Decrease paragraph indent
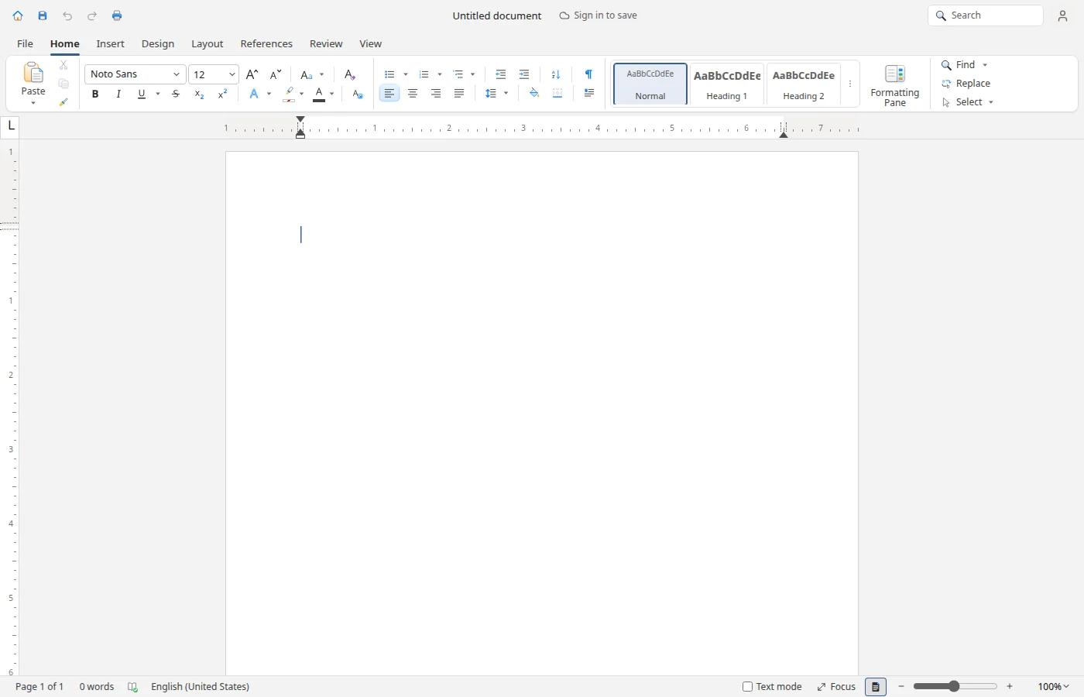Screen dimensions: 1084x697 [x=501, y=74]
